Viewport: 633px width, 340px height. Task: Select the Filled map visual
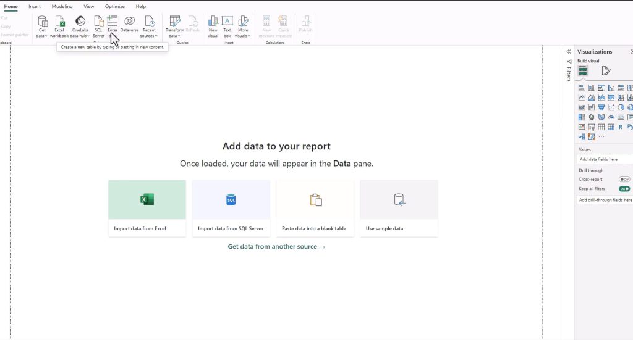601,117
